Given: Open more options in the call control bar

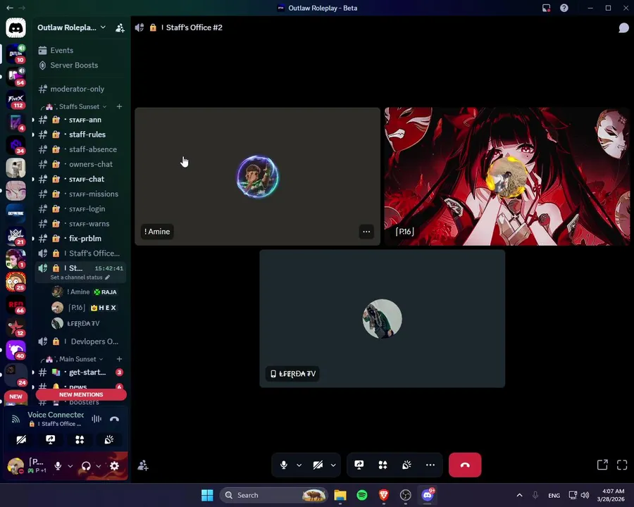Looking at the screenshot, I should coord(430,465).
